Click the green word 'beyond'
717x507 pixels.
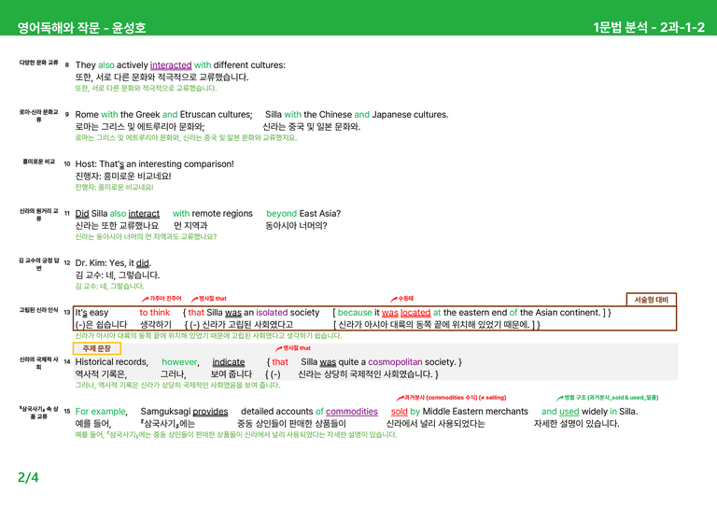(281, 214)
